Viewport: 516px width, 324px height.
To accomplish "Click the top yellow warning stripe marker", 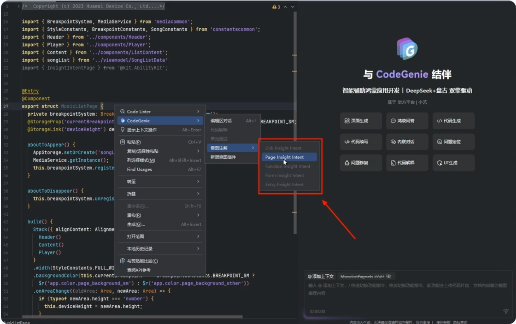I will pyautogui.click(x=294, y=55).
